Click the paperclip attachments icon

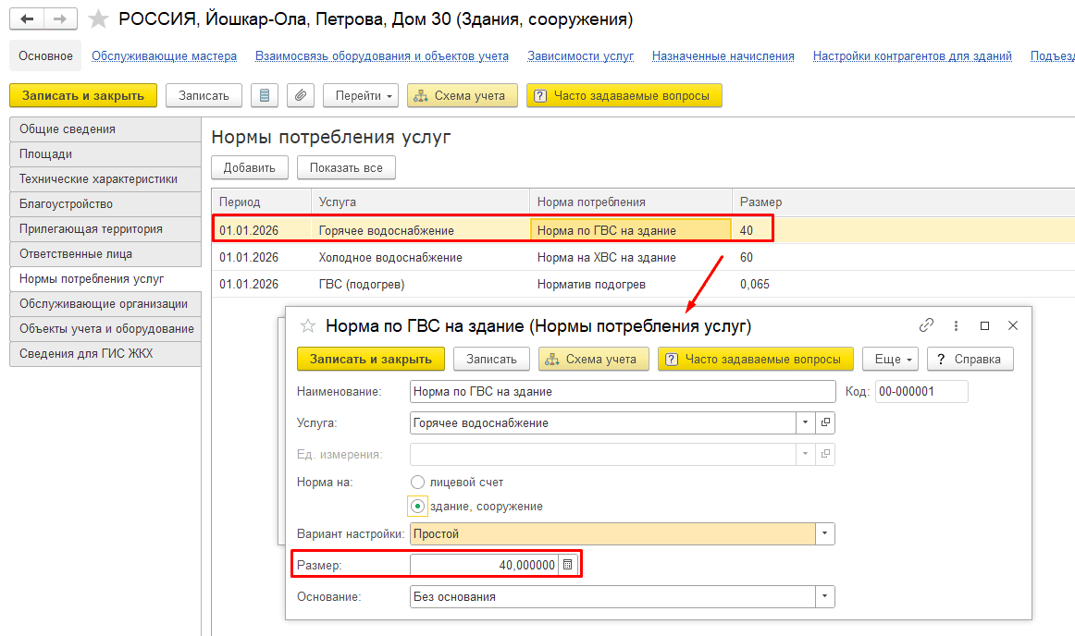[301, 96]
